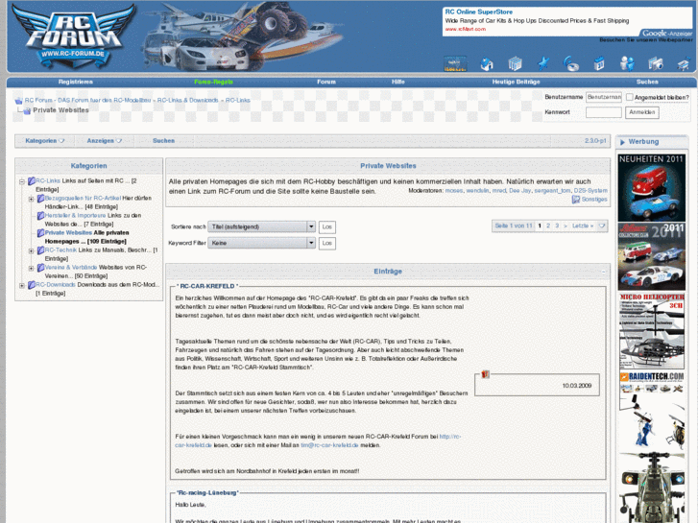The width and height of the screenshot is (698, 523).
Task: Open the home house icon in header
Action: tap(487, 64)
